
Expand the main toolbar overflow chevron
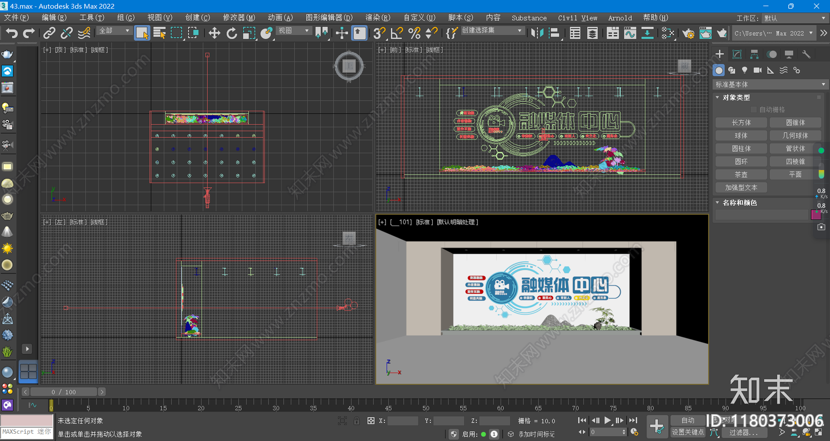point(823,33)
